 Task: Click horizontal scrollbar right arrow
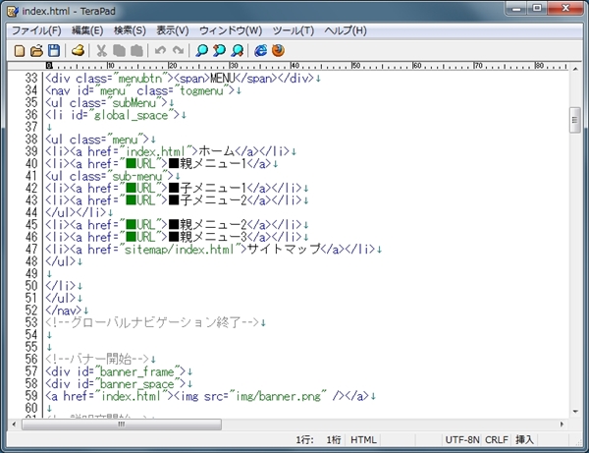(x=562, y=425)
